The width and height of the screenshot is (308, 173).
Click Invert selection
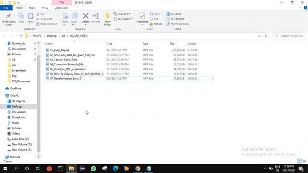[x=178, y=24]
